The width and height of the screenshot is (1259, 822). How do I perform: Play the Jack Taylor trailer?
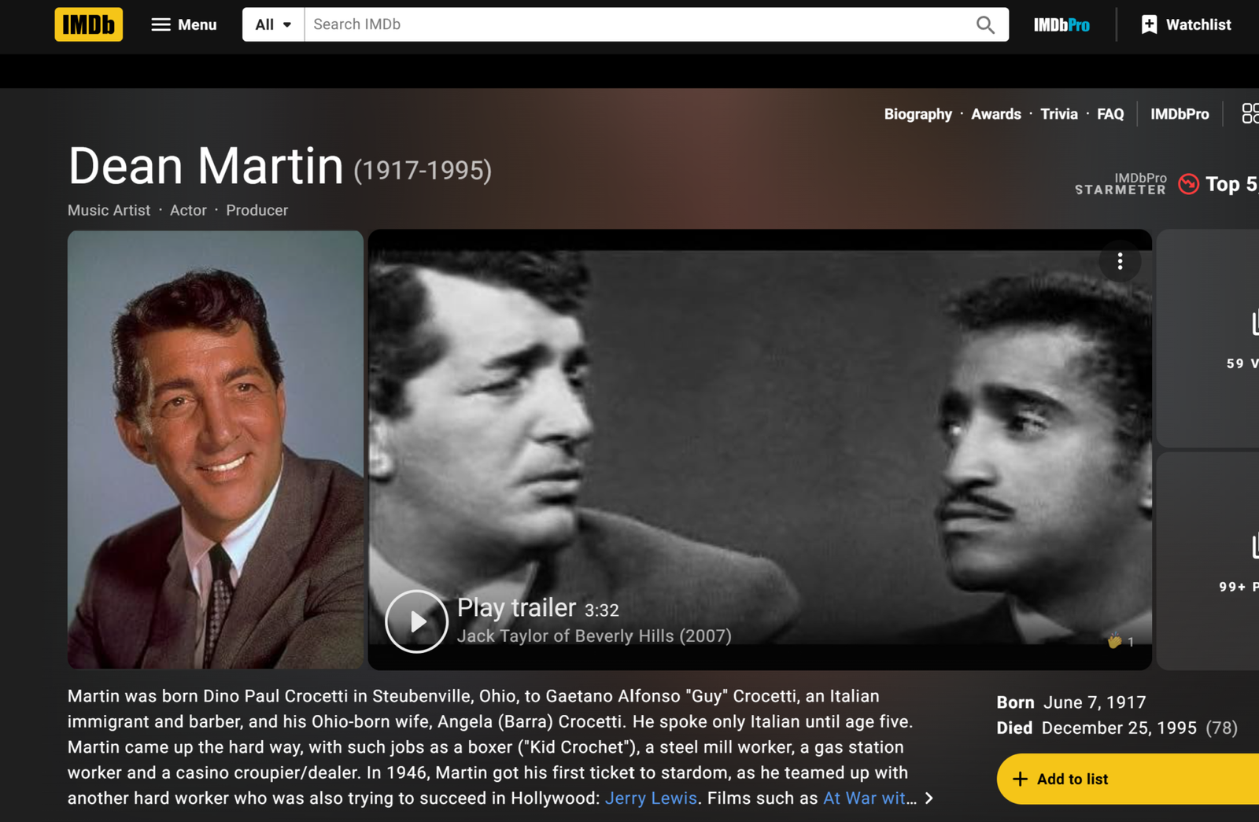416,621
